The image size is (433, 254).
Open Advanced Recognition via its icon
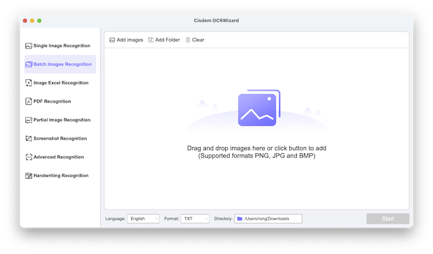pyautogui.click(x=28, y=157)
